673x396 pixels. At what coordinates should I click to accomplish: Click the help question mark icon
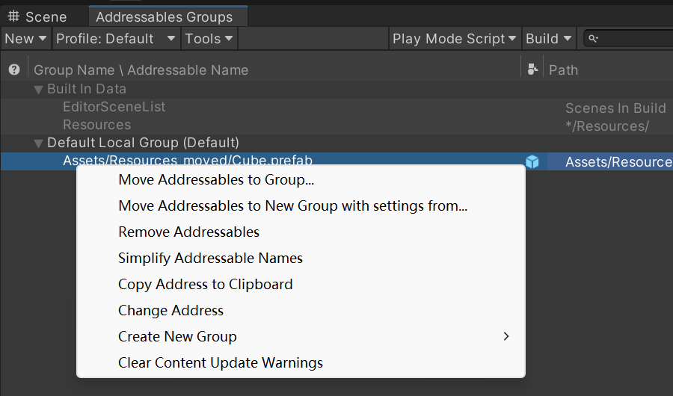(13, 69)
